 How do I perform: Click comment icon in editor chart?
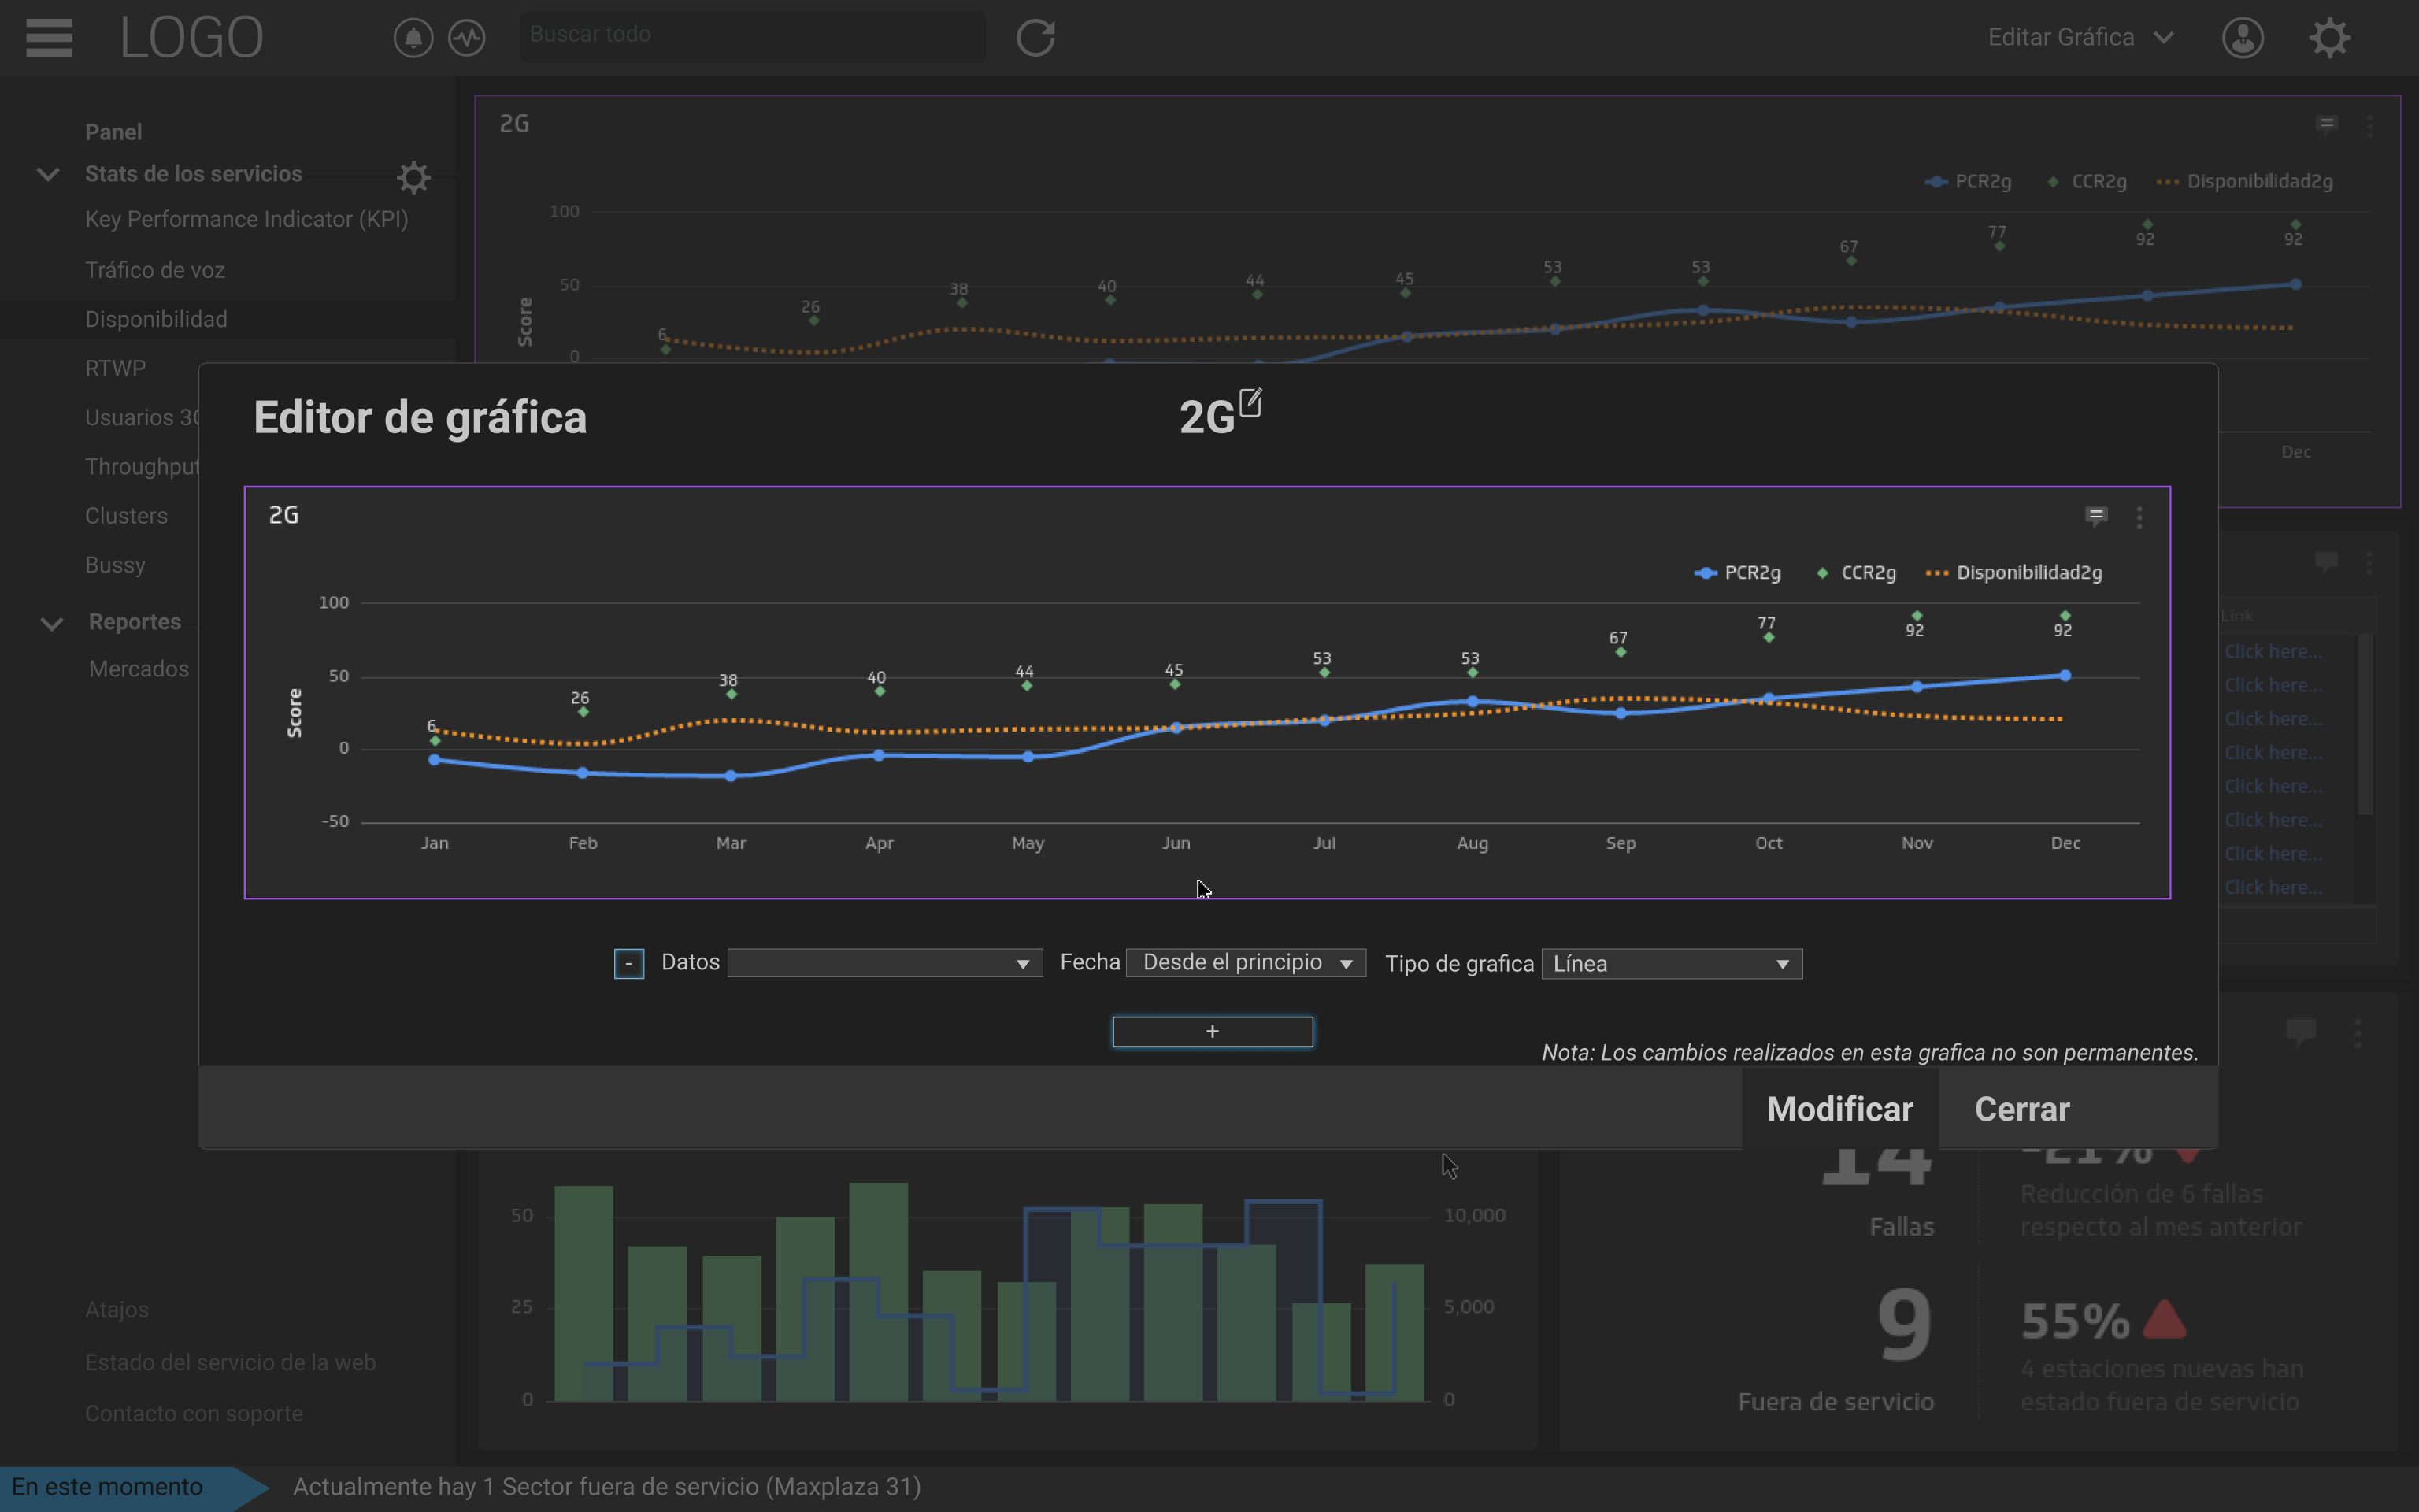pos(2096,516)
